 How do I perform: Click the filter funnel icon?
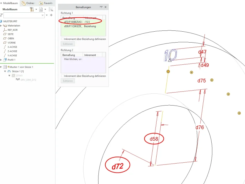pos(1,15)
